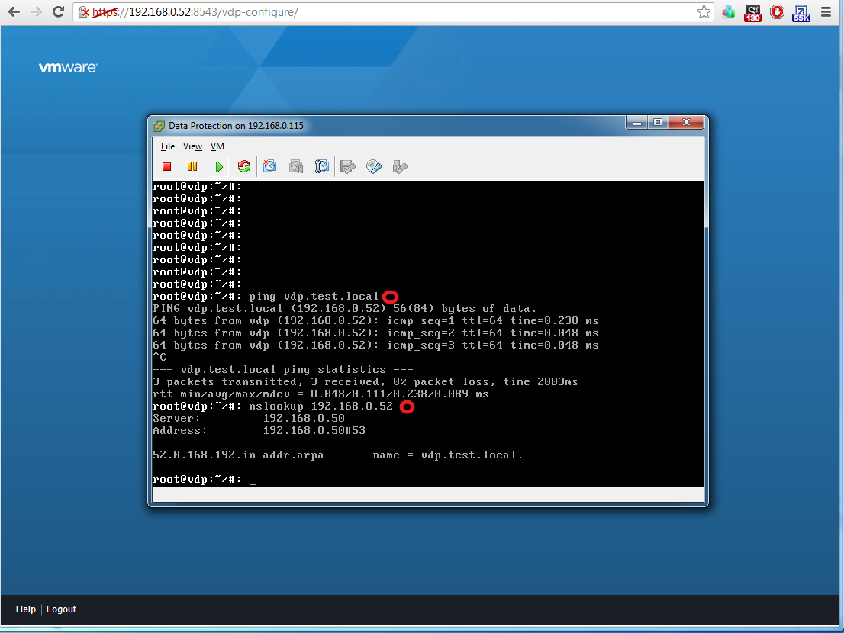The width and height of the screenshot is (844, 633).
Task: Go forward in the browser
Action: tap(36, 12)
